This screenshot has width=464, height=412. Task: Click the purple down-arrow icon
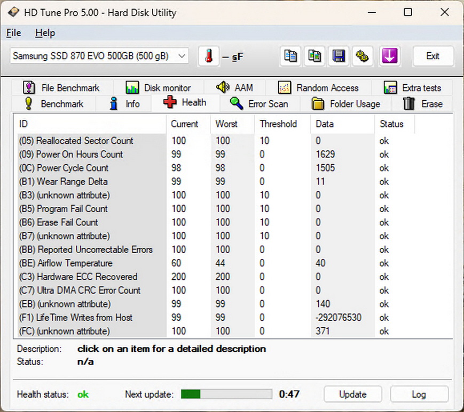tap(390, 56)
